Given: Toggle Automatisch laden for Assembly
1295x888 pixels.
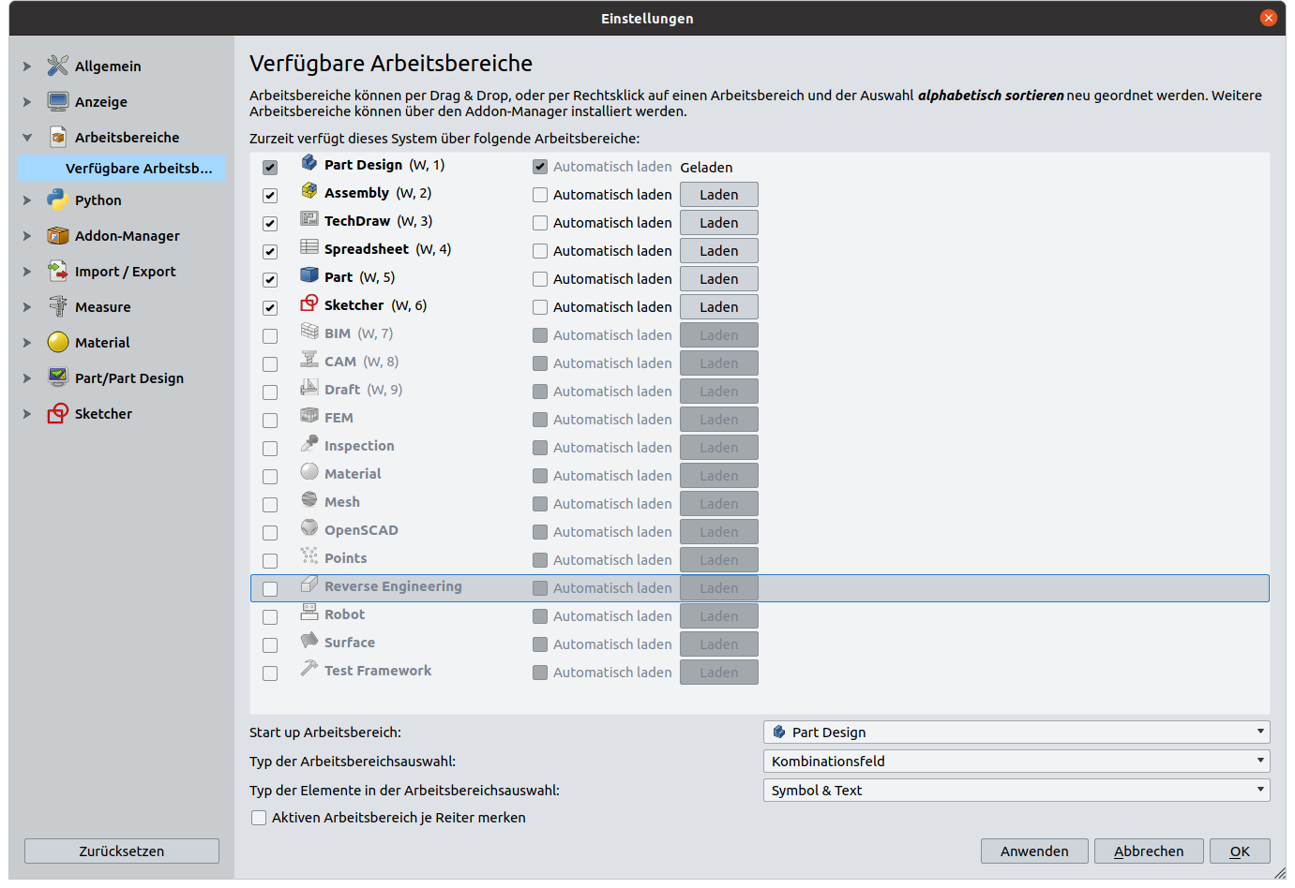Looking at the screenshot, I should (540, 195).
